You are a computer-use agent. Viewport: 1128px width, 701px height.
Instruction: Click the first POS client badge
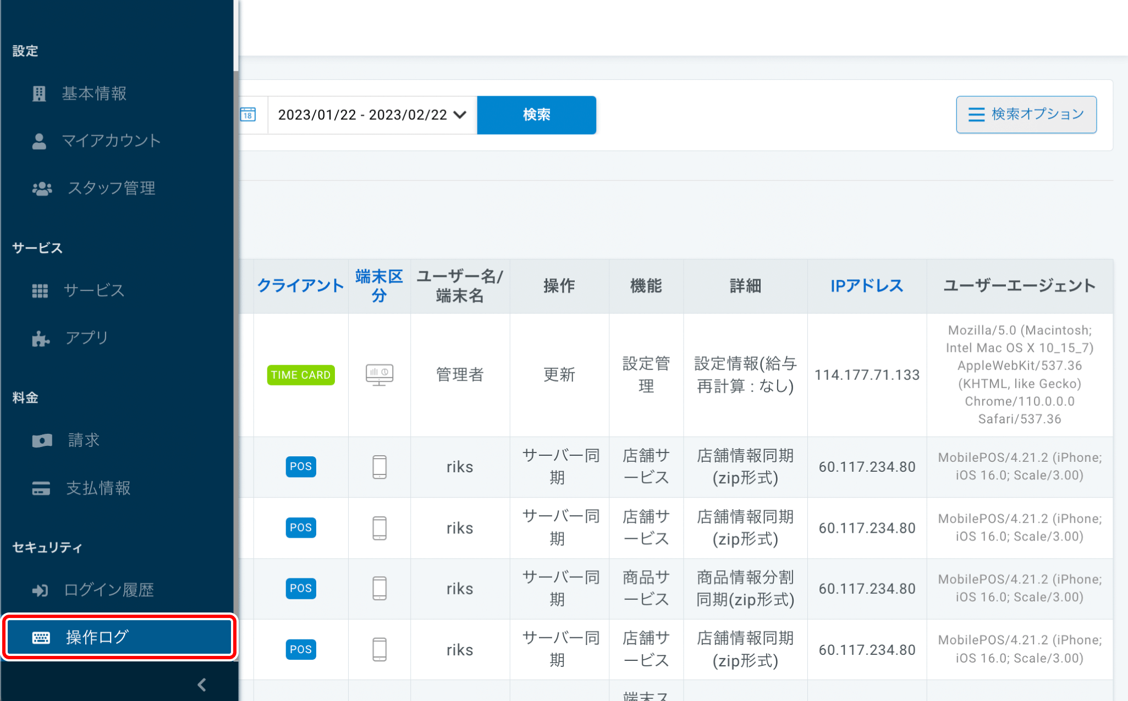coord(300,467)
